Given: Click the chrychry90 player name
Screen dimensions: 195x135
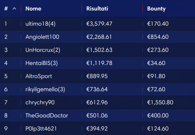Looking at the screenshot, I should [40, 103].
